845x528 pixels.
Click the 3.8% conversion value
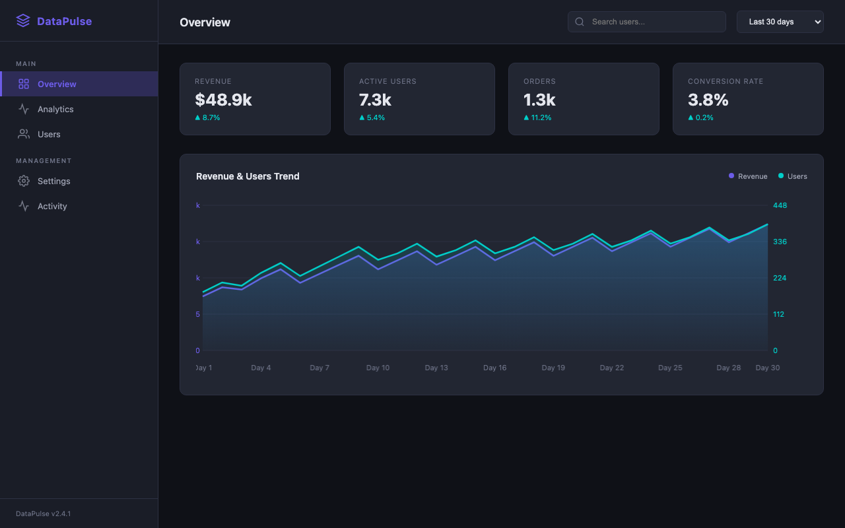[x=708, y=100]
